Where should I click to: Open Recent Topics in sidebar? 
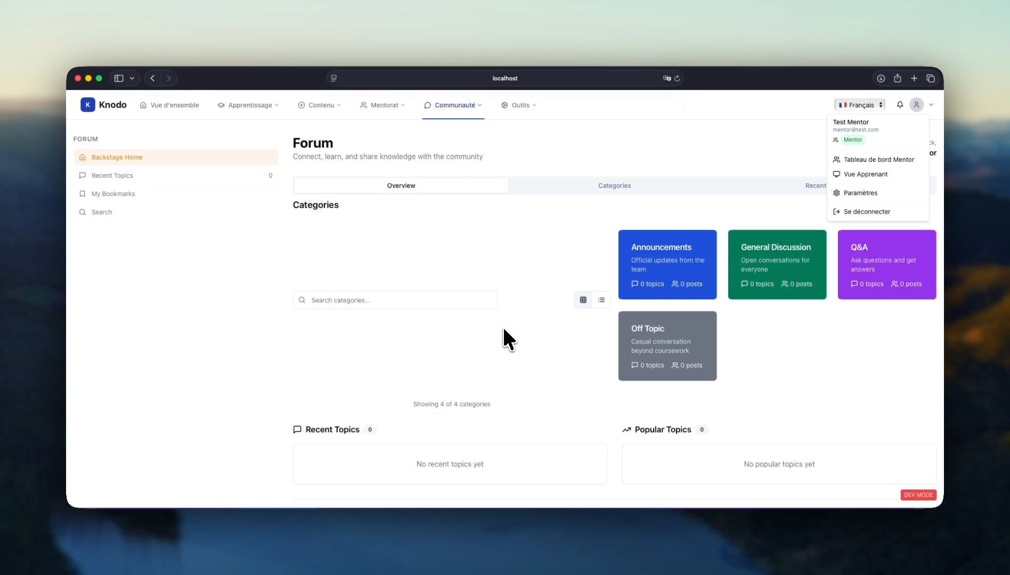(x=112, y=176)
